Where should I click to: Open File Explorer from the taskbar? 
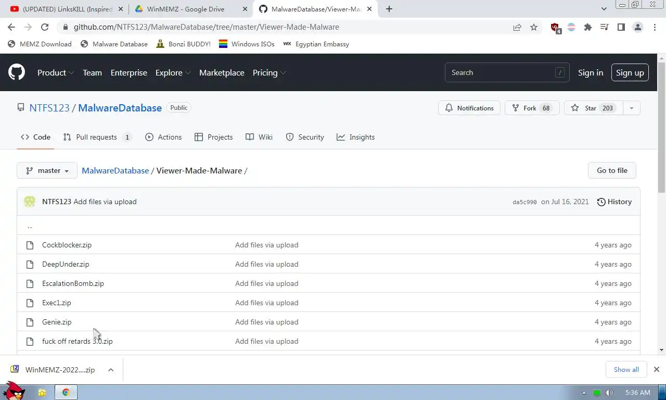pos(42,392)
